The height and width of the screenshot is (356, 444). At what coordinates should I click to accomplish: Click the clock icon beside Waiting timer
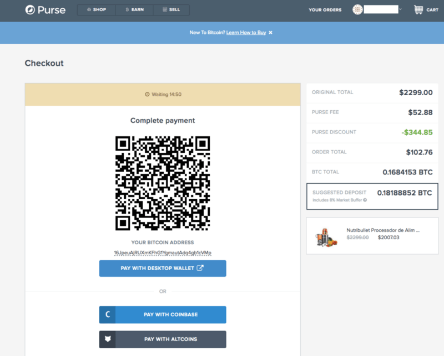(147, 94)
